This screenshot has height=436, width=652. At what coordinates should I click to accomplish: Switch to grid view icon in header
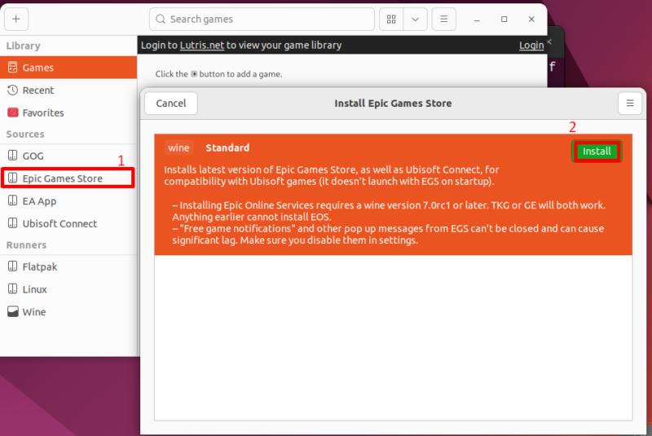pos(391,19)
